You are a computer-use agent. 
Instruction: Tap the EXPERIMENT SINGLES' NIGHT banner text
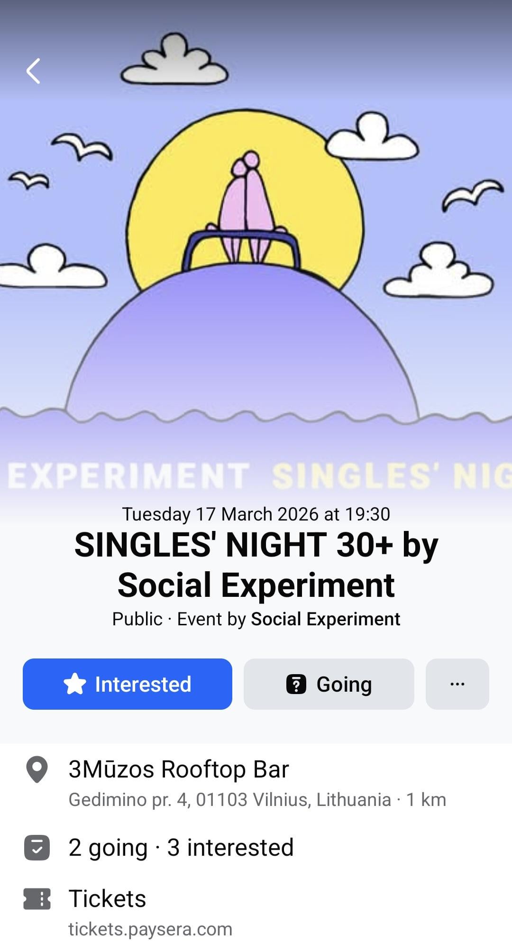[x=256, y=476]
